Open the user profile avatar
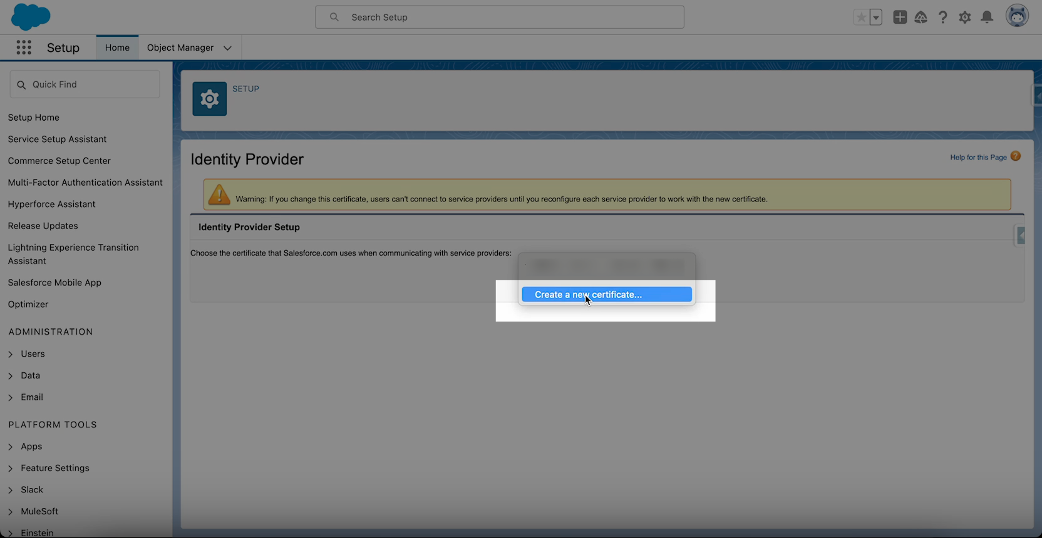The width and height of the screenshot is (1042, 538). (x=1017, y=16)
